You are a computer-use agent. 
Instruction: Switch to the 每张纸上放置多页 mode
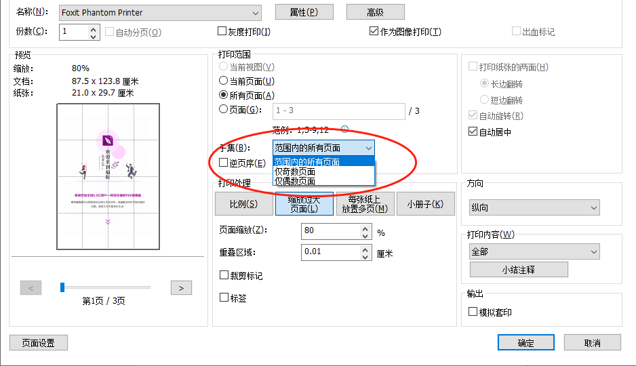click(365, 204)
